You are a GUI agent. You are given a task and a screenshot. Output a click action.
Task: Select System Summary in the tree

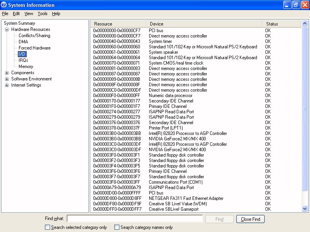point(19,23)
